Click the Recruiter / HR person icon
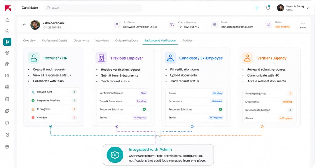 34,58
